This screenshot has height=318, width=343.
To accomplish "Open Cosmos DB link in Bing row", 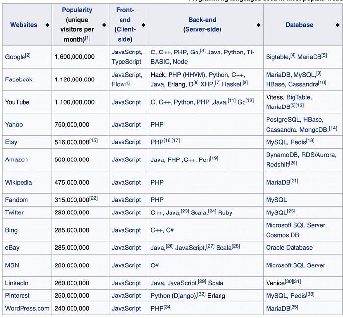I will (283, 235).
